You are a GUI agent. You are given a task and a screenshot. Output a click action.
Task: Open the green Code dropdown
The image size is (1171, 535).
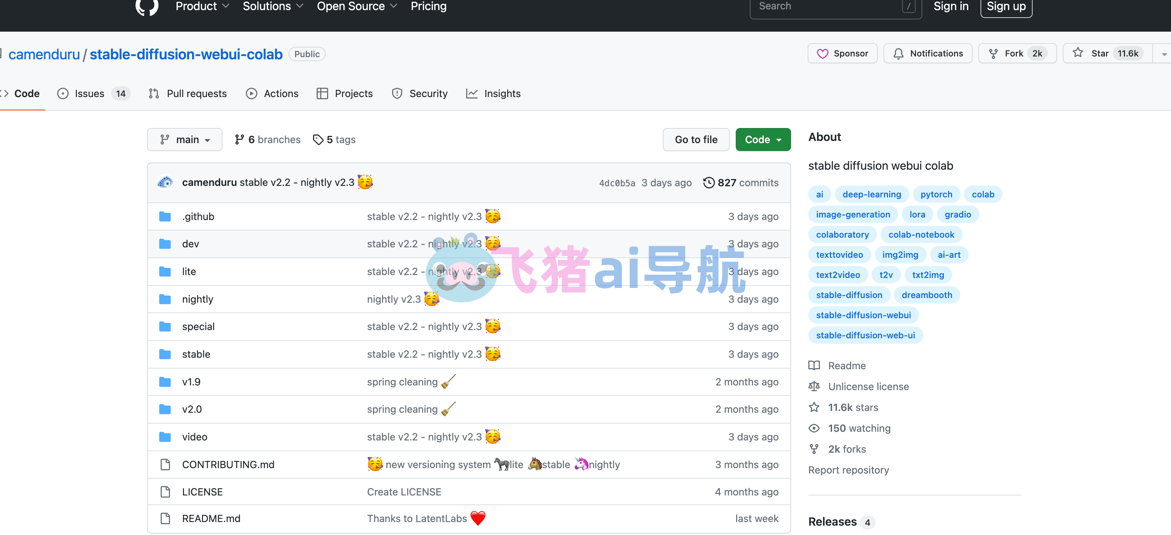click(763, 140)
